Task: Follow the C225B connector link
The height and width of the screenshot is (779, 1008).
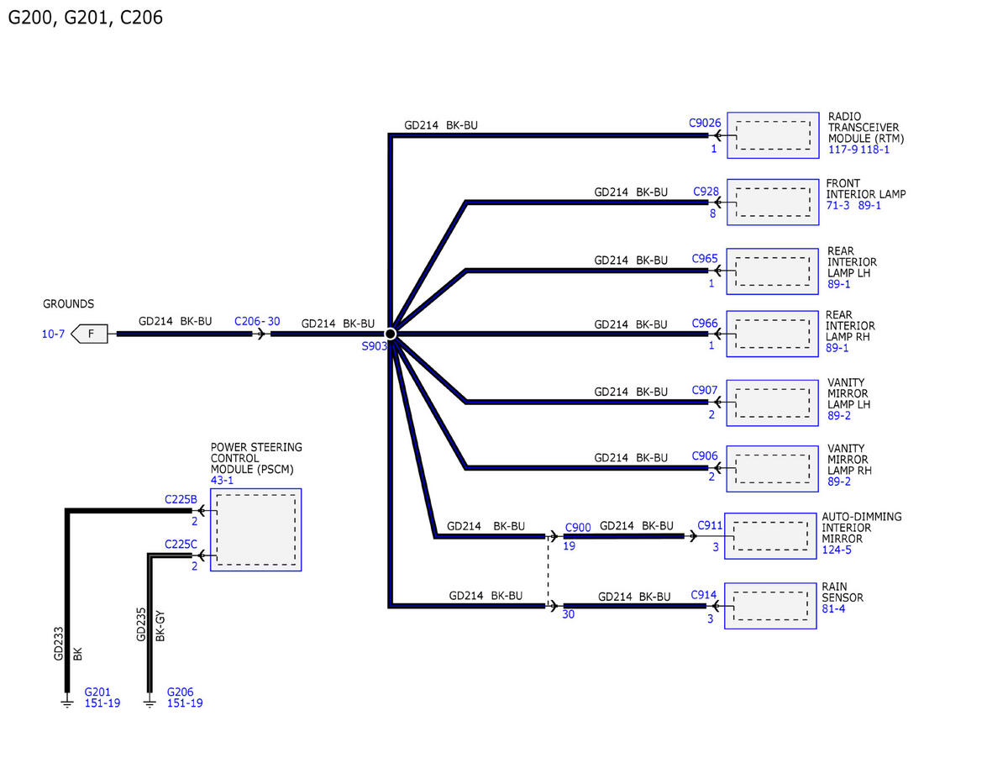Action: (x=181, y=499)
